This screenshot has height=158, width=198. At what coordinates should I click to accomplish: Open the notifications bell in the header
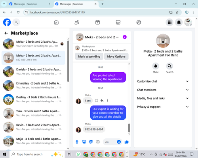[x=179, y=23]
